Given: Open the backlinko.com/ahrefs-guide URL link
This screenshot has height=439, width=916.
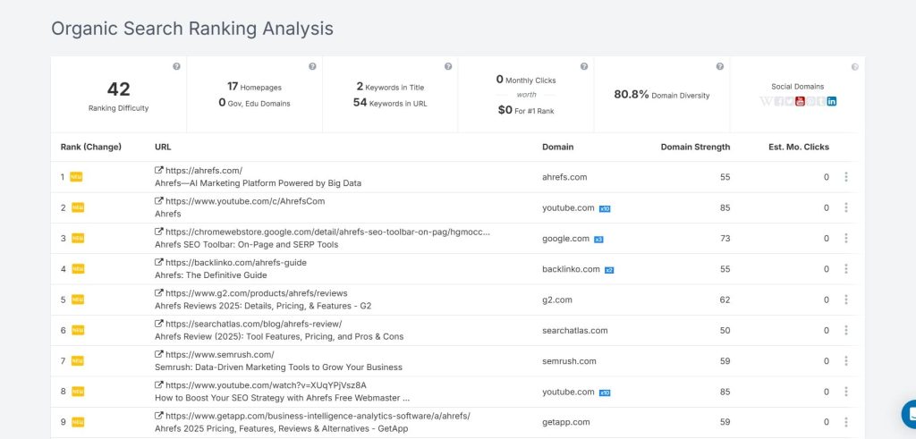Looking at the screenshot, I should (x=236, y=263).
